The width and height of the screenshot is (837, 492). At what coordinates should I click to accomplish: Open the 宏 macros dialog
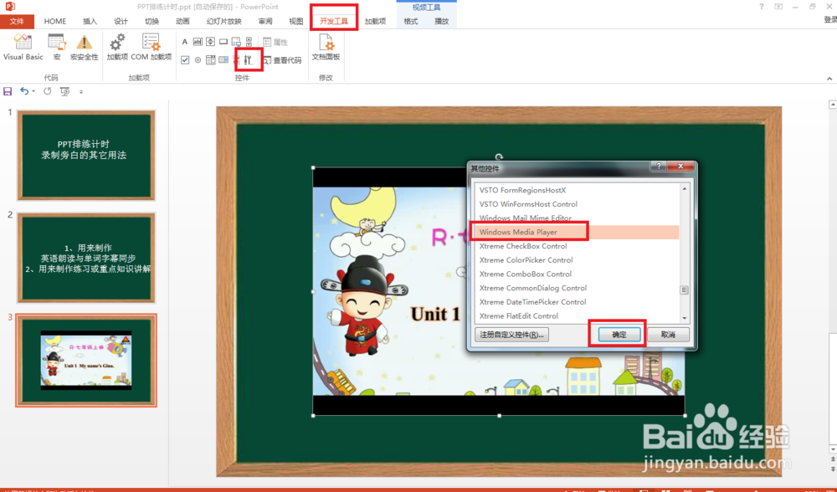pyautogui.click(x=57, y=47)
